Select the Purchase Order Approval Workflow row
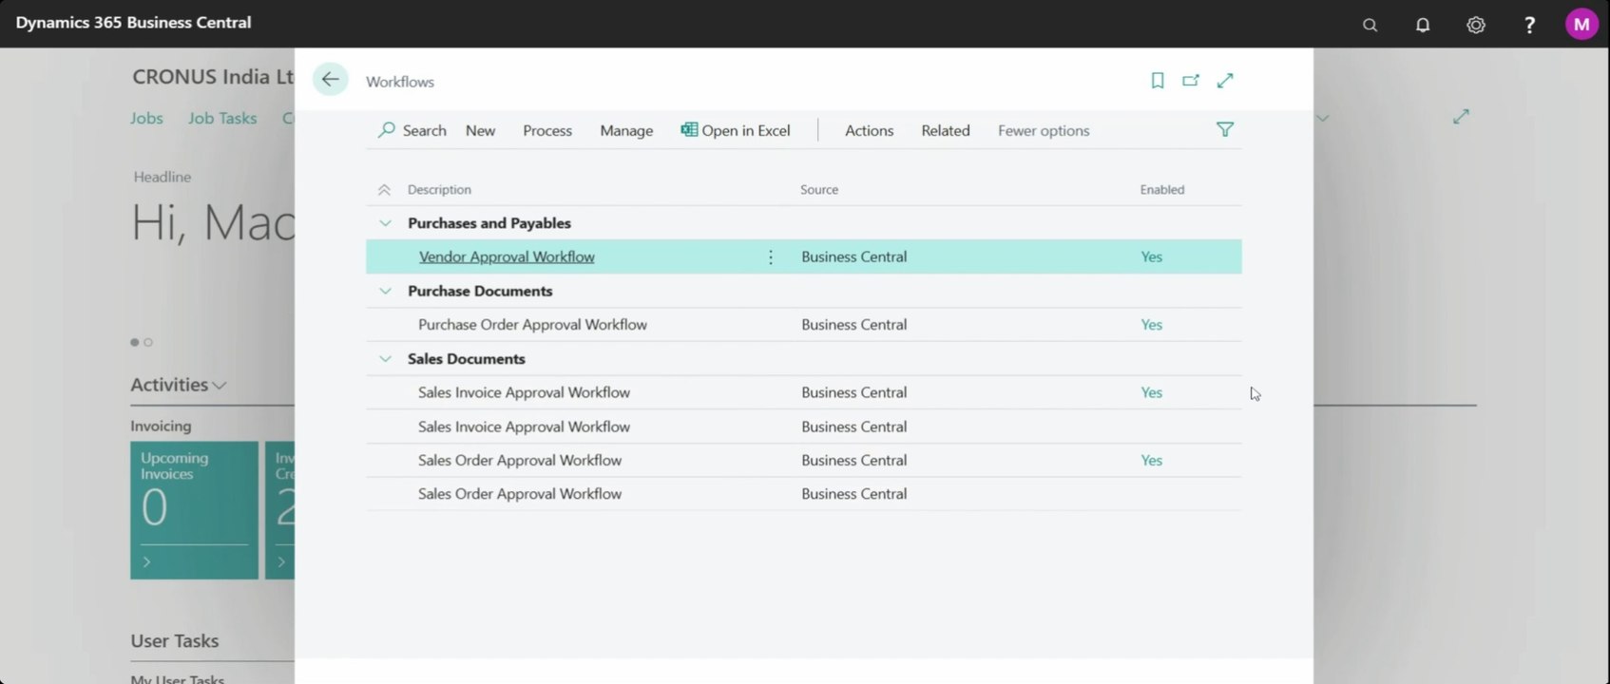The width and height of the screenshot is (1610, 684). (803, 325)
